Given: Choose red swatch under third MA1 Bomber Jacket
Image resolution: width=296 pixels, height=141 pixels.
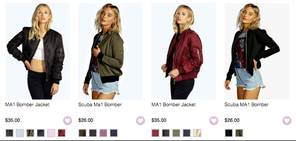Looking at the screenshot, I should coord(155,133).
